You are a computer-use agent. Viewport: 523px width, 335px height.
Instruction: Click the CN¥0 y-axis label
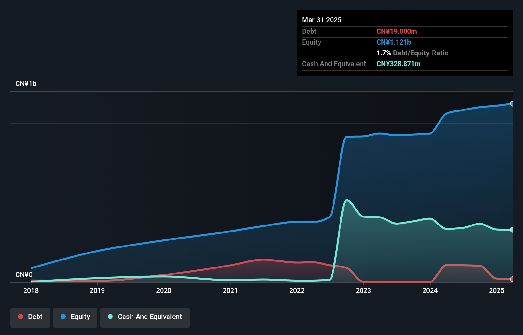pyautogui.click(x=24, y=275)
